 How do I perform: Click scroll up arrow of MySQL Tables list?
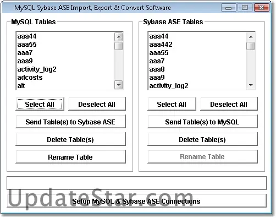click(x=119, y=37)
